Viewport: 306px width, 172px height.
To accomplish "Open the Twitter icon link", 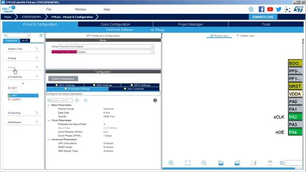I will (279, 9).
